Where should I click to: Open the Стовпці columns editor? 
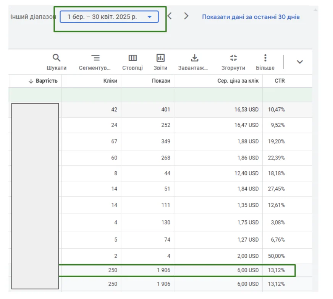coord(133,62)
